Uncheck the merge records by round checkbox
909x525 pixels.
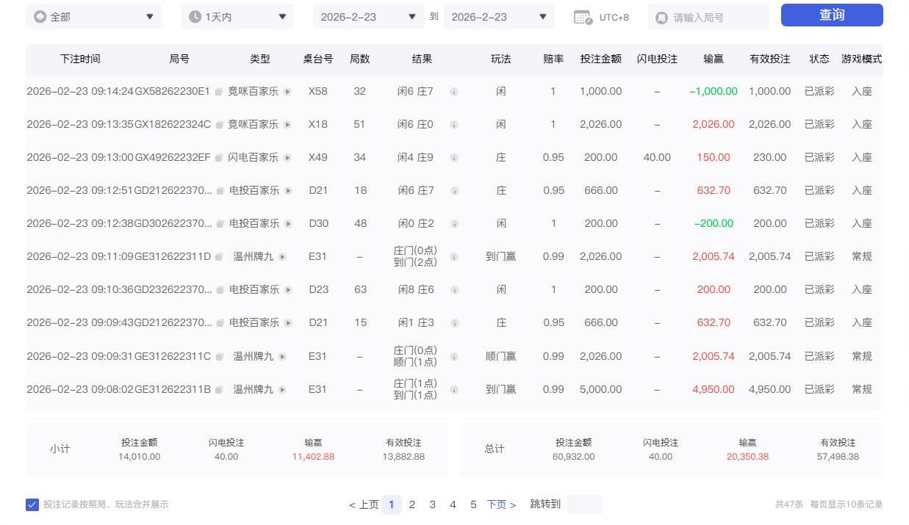[x=32, y=504]
